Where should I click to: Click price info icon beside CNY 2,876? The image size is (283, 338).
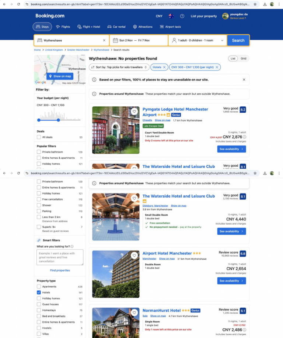245,137
